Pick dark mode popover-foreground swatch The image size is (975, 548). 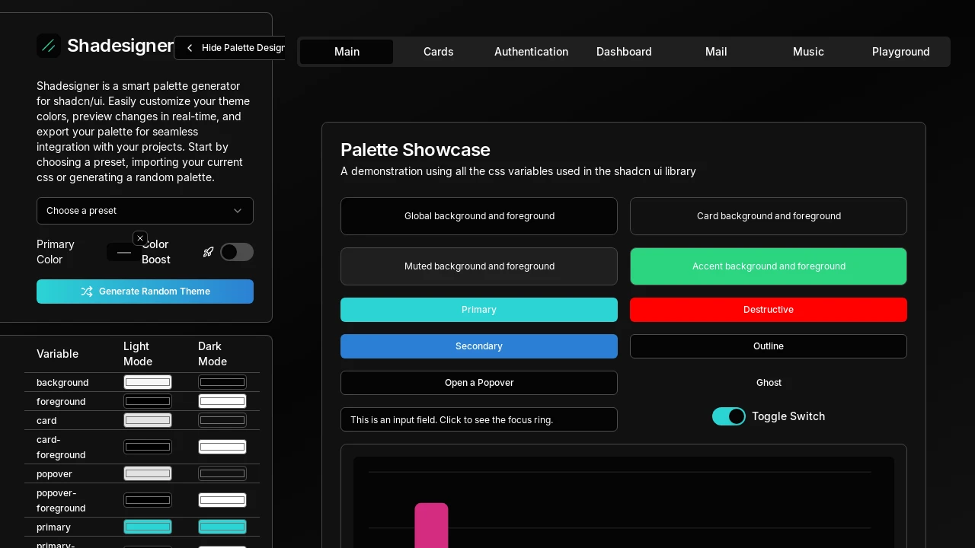pos(222,500)
